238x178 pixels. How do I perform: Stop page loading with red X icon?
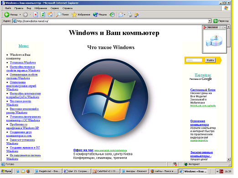[x=36, y=15]
